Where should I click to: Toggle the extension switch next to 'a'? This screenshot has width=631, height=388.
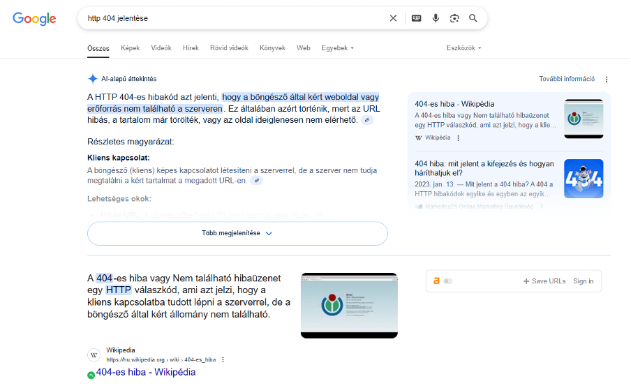448,281
